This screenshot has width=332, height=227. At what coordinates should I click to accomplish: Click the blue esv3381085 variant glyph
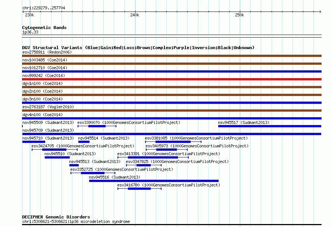tap(173, 142)
